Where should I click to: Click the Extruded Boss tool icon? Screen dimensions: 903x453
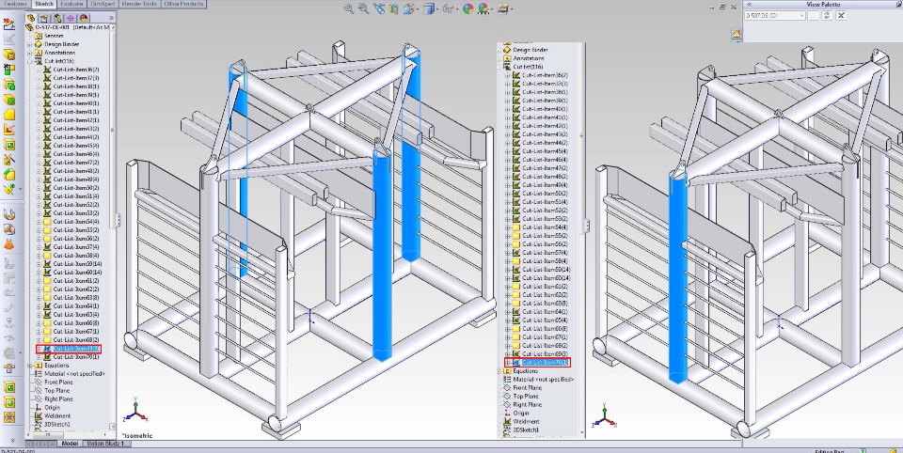[x=8, y=85]
